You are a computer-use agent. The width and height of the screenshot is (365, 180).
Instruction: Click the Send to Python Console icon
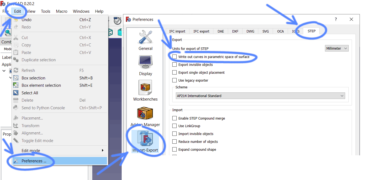click(16, 108)
